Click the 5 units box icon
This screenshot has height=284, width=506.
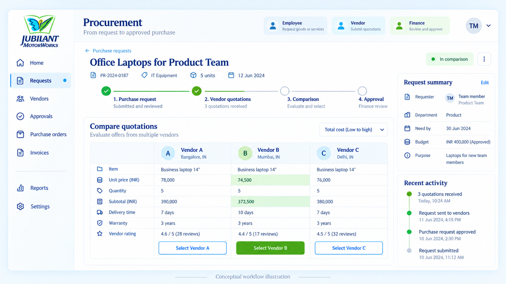pyautogui.click(x=193, y=75)
